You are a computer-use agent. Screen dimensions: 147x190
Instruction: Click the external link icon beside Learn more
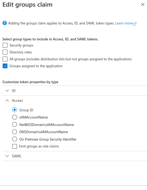[x=135, y=24]
